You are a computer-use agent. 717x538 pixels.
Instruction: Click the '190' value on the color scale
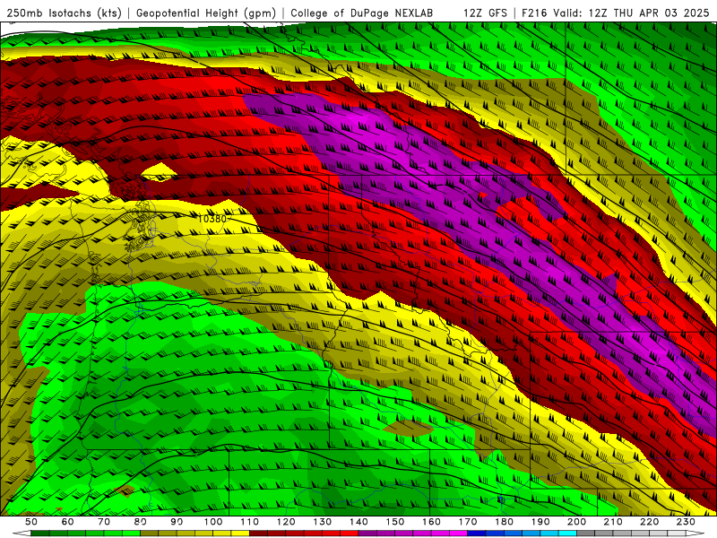tap(540, 522)
